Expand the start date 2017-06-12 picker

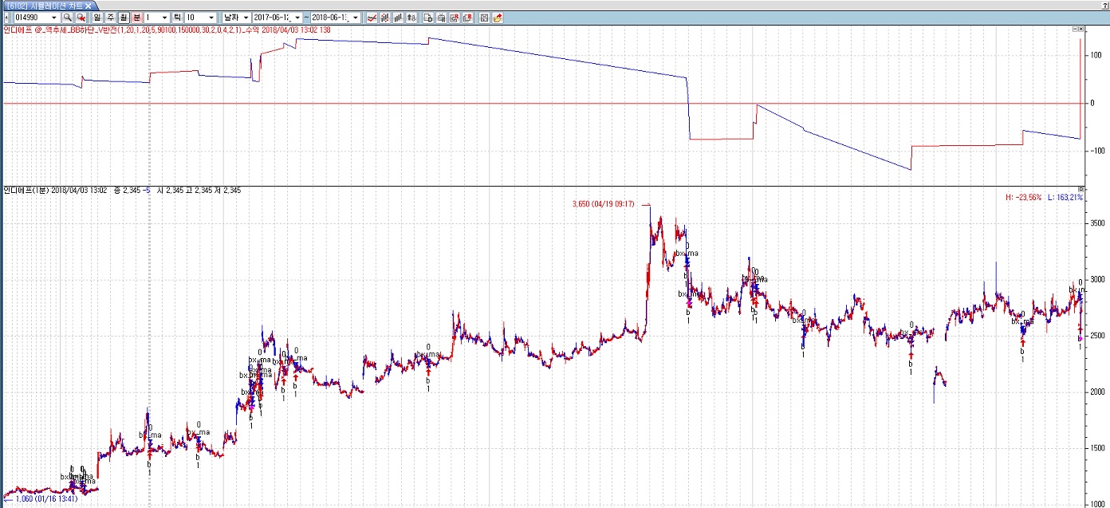tap(297, 18)
